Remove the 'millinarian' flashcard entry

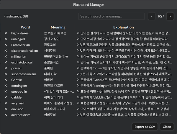(x=6, y=56)
